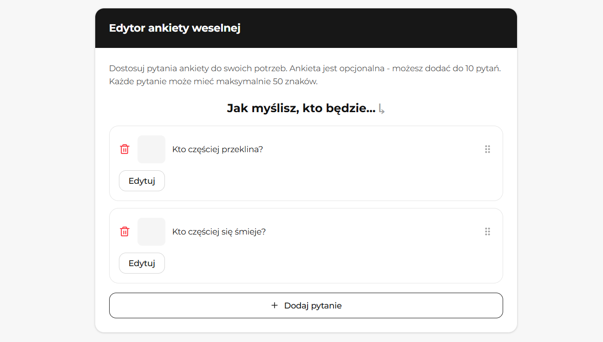The height and width of the screenshot is (342, 603).
Task: Delete the question 'Kto częściej przeklina?' with trash icon
Action: 125,149
